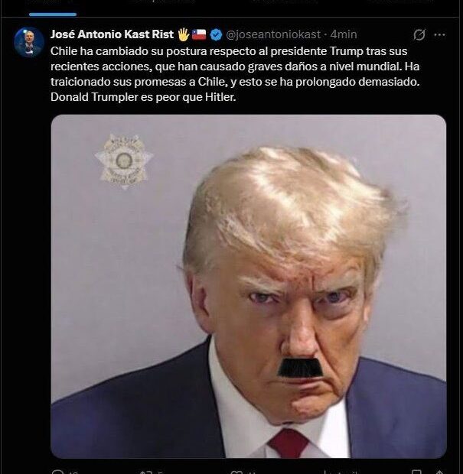Open José Antonio Kast's profile avatar
This screenshot has height=474, width=463.
point(29,42)
